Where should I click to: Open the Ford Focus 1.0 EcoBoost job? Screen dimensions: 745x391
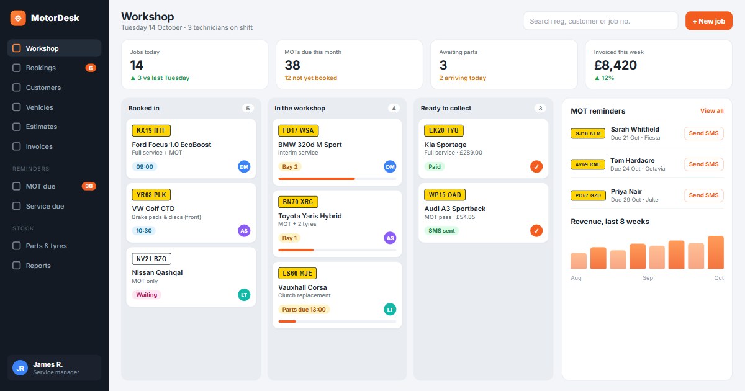191,148
